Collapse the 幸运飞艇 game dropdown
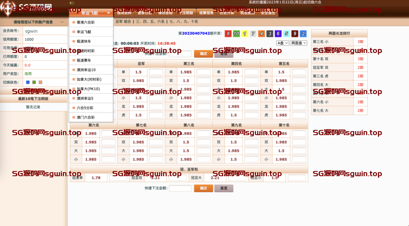 pos(108,13)
